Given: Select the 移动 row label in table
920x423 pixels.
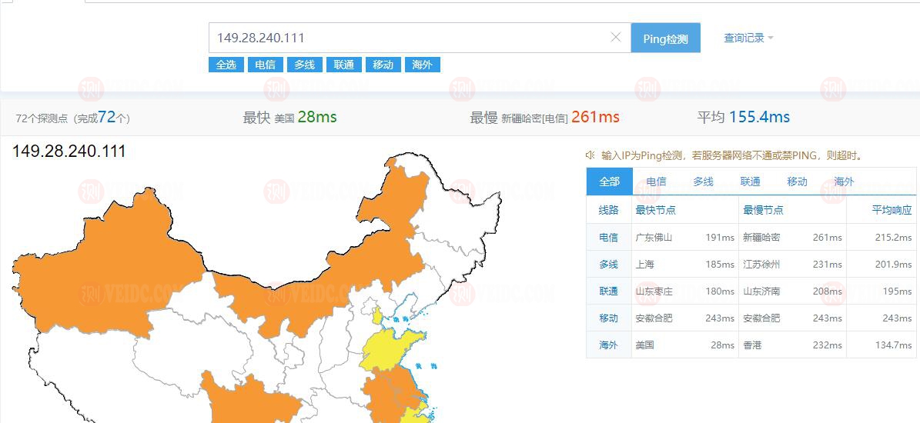Looking at the screenshot, I should (608, 318).
